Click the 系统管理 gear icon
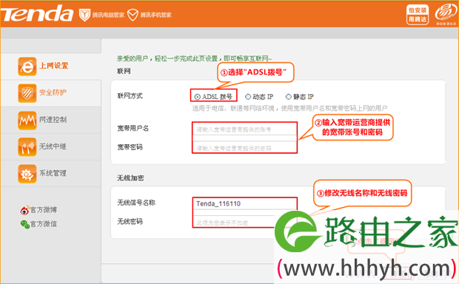 click(x=27, y=174)
